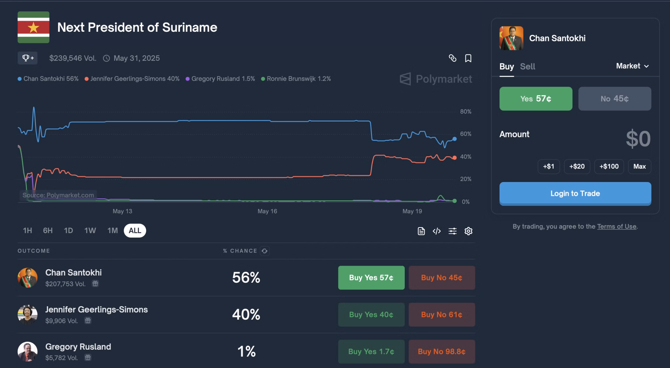This screenshot has width=670, height=368.
Task: Click Buy Yes 40¢ for Geerlings-Simons
Action: (x=371, y=314)
